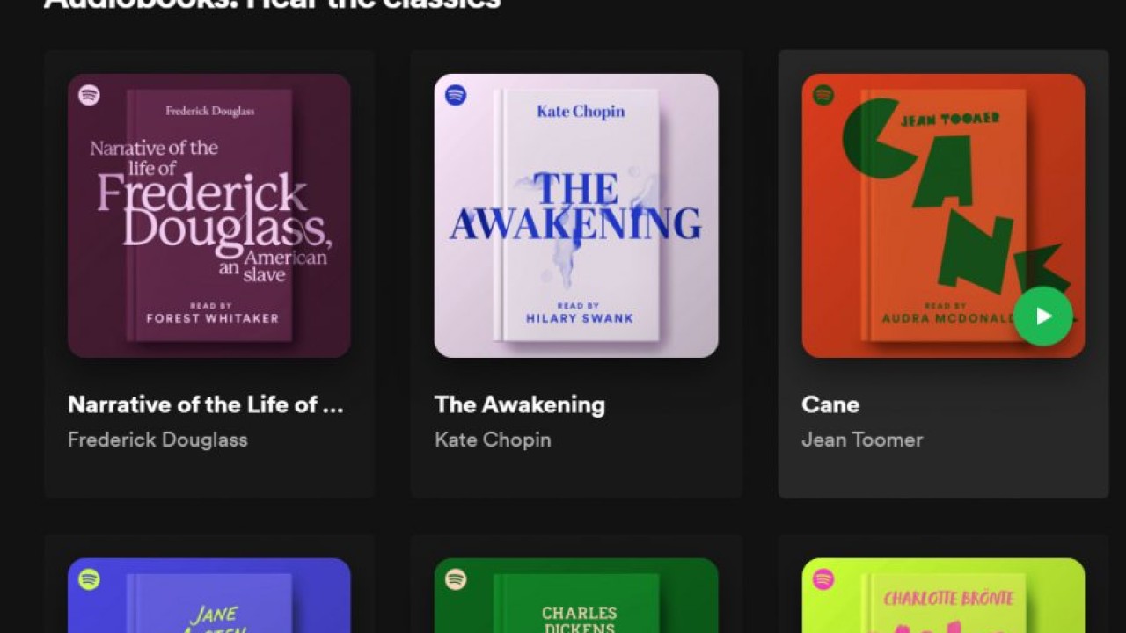
Task: Open the 'Cane' title link
Action: click(830, 404)
